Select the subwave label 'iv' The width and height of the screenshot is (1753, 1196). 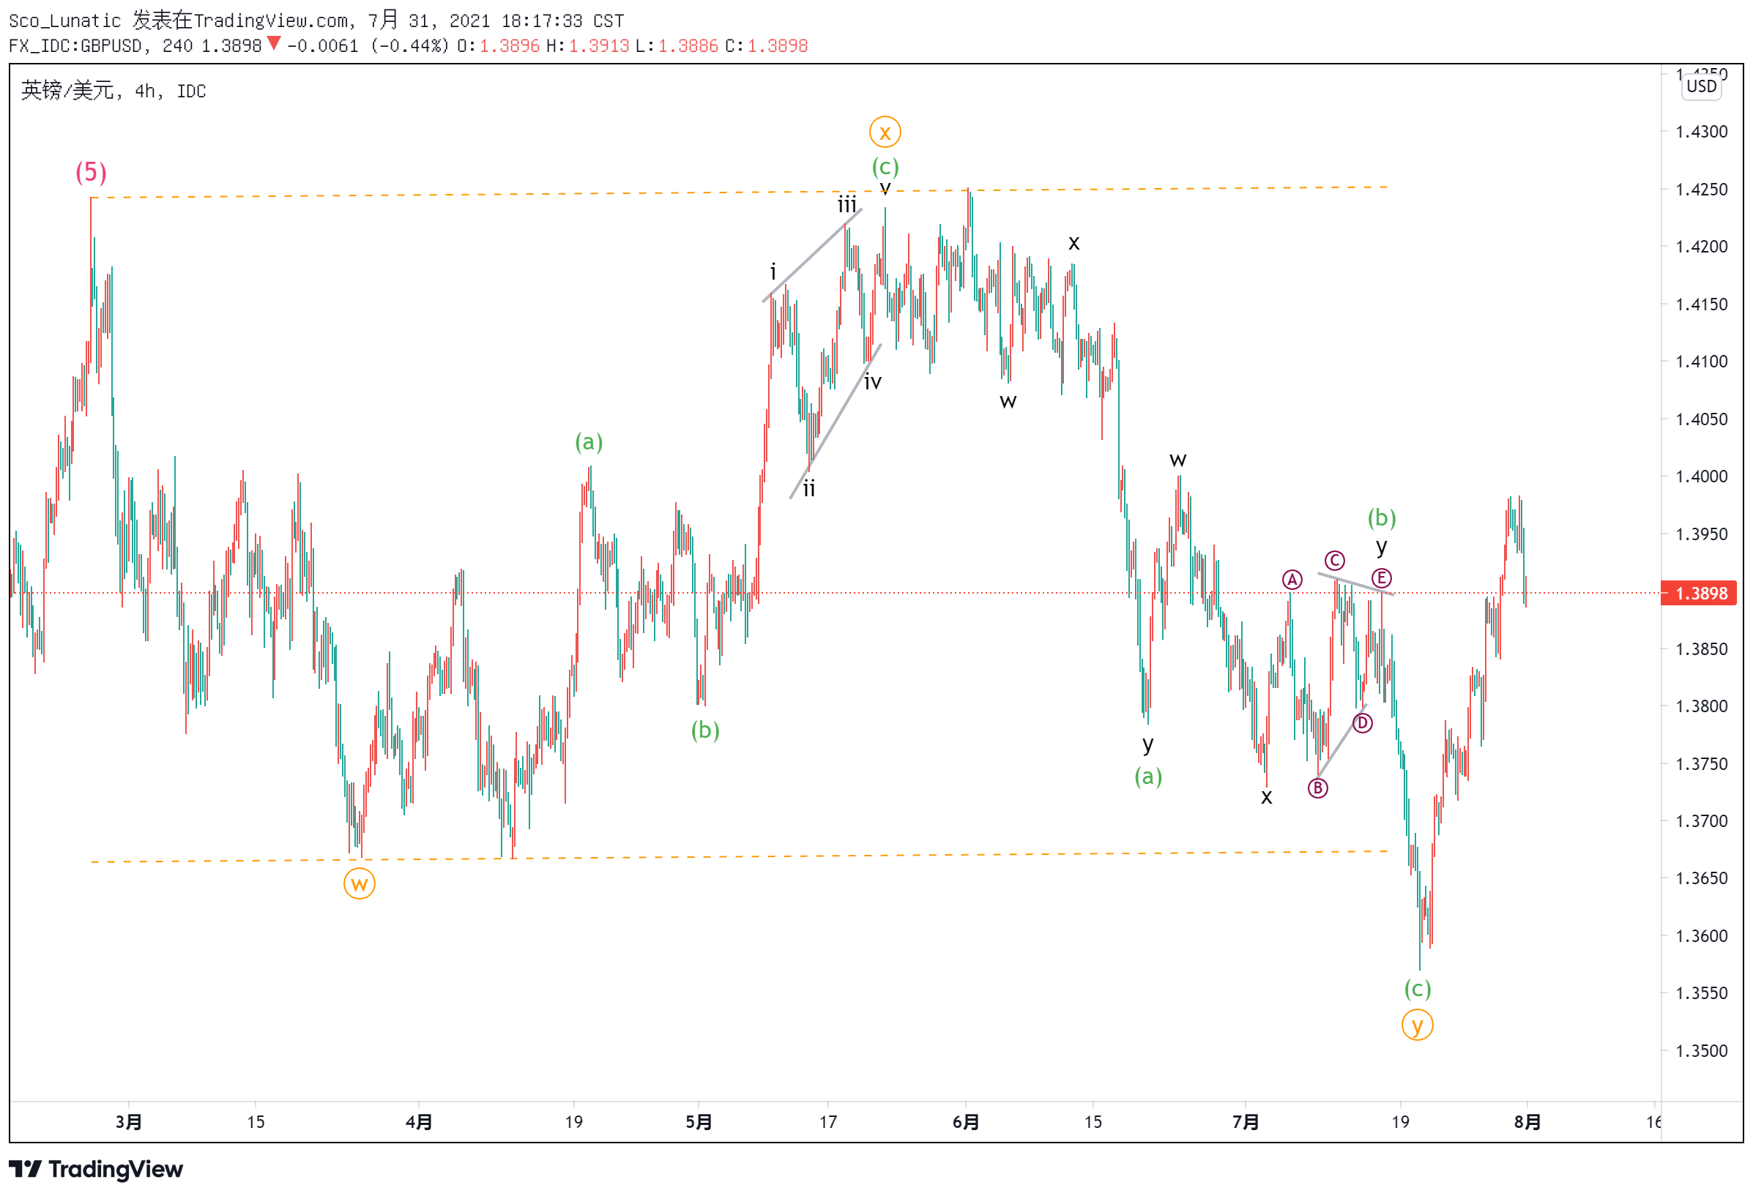pos(873,381)
